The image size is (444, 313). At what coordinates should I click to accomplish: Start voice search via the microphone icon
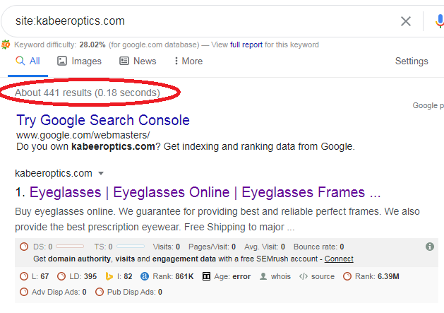coord(440,21)
